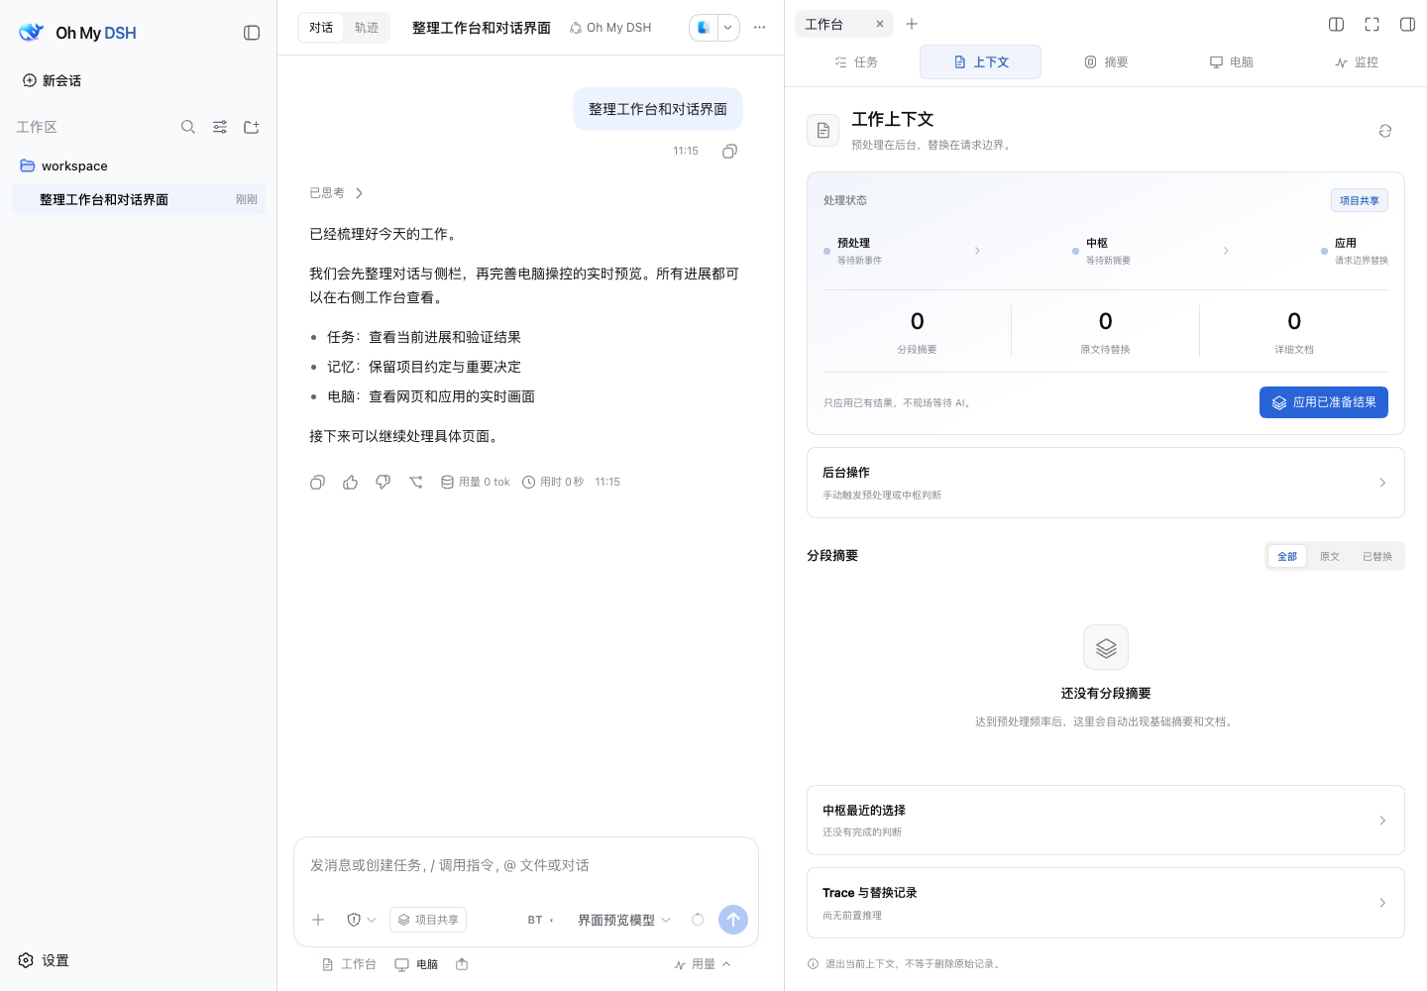
Task: Add attachment with plus icon
Action: pos(318,920)
